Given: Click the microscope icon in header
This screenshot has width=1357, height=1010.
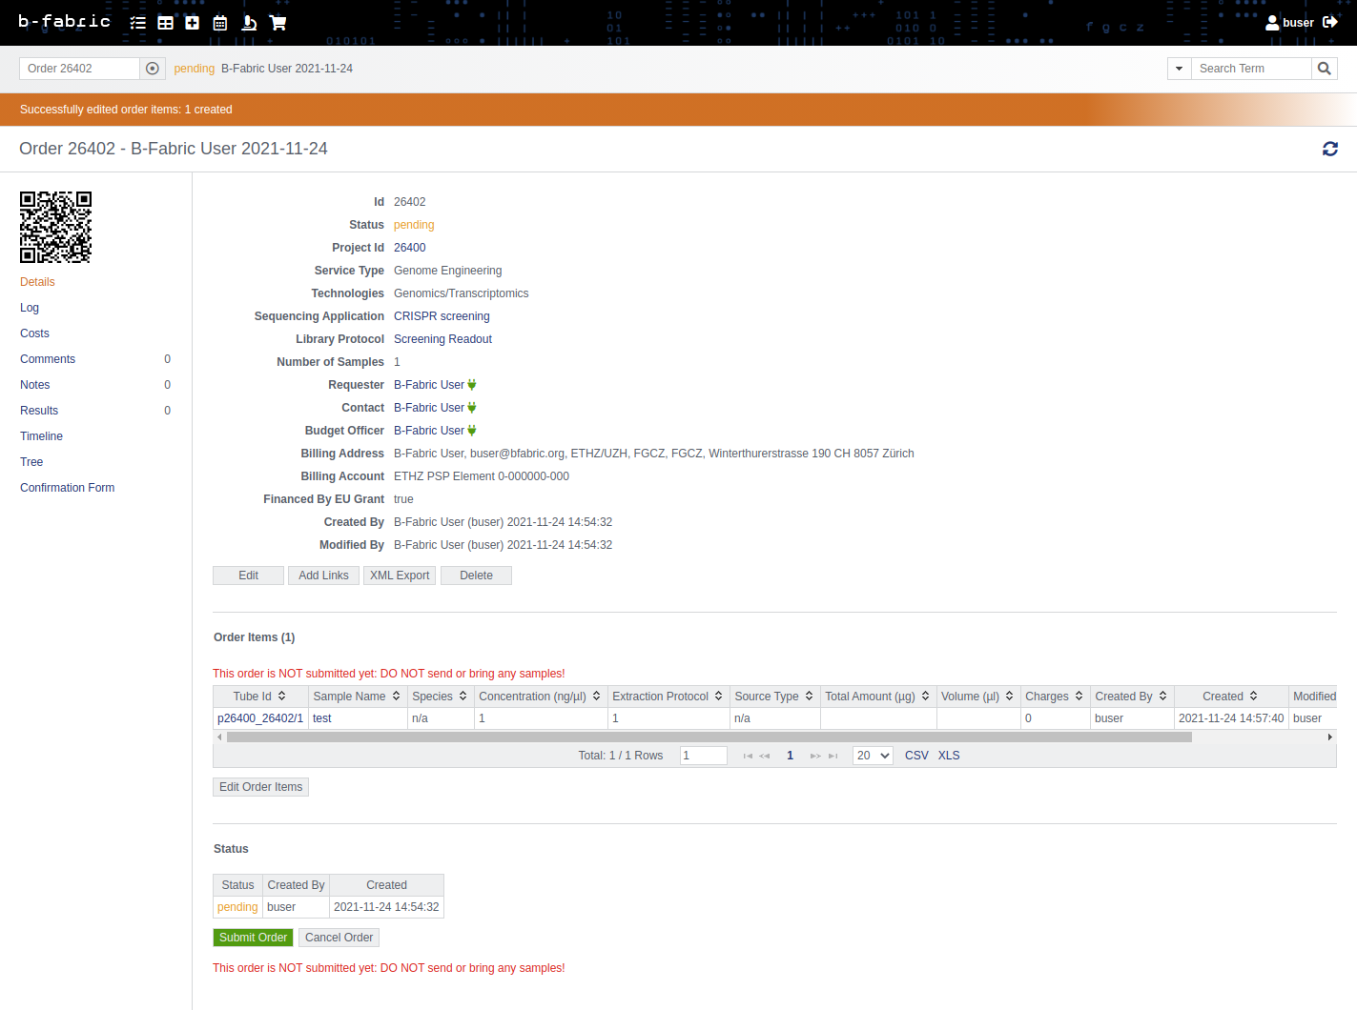Looking at the screenshot, I should [x=249, y=23].
